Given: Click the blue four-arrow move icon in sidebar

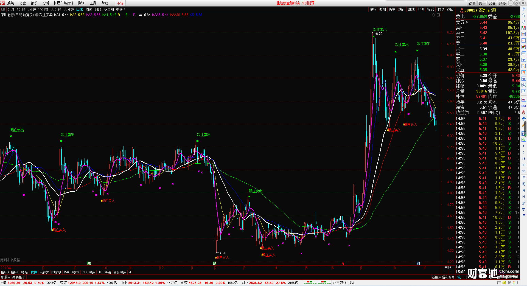Looking at the screenshot, I should pyautogui.click(x=524, y=119).
